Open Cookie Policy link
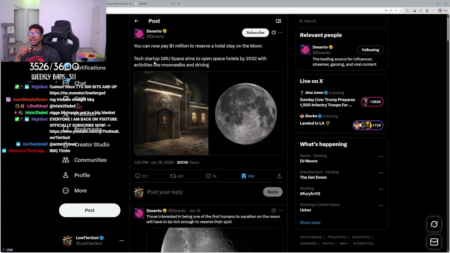The height and width of the screenshot is (253, 450). (361, 237)
